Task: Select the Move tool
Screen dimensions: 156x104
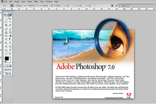Action: pyautogui.click(x=10, y=19)
